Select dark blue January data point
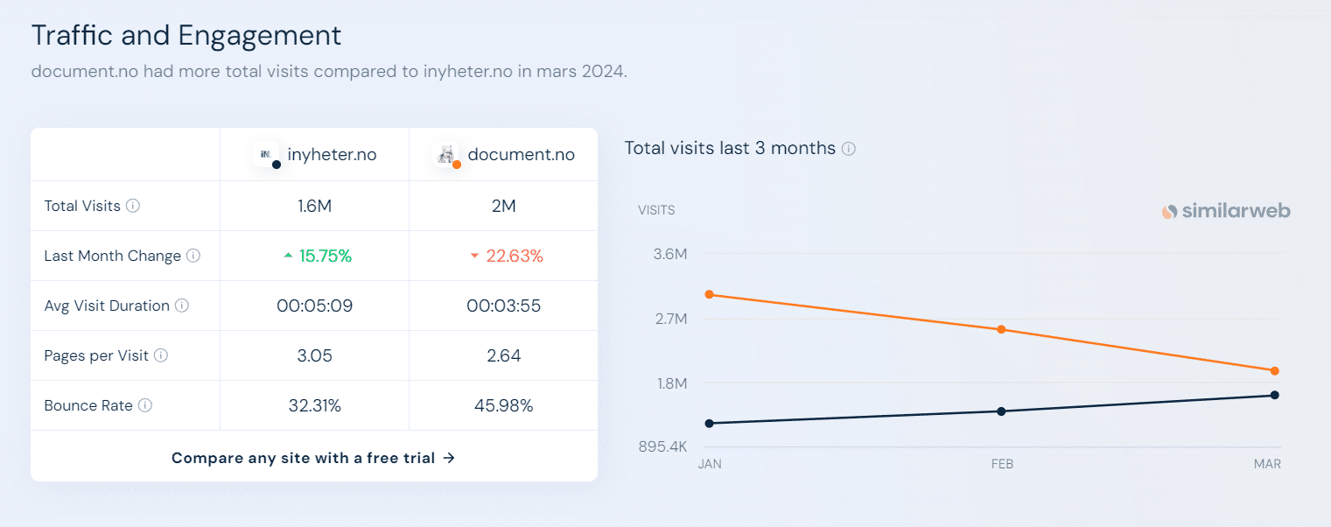The height and width of the screenshot is (527, 1331). 709,424
